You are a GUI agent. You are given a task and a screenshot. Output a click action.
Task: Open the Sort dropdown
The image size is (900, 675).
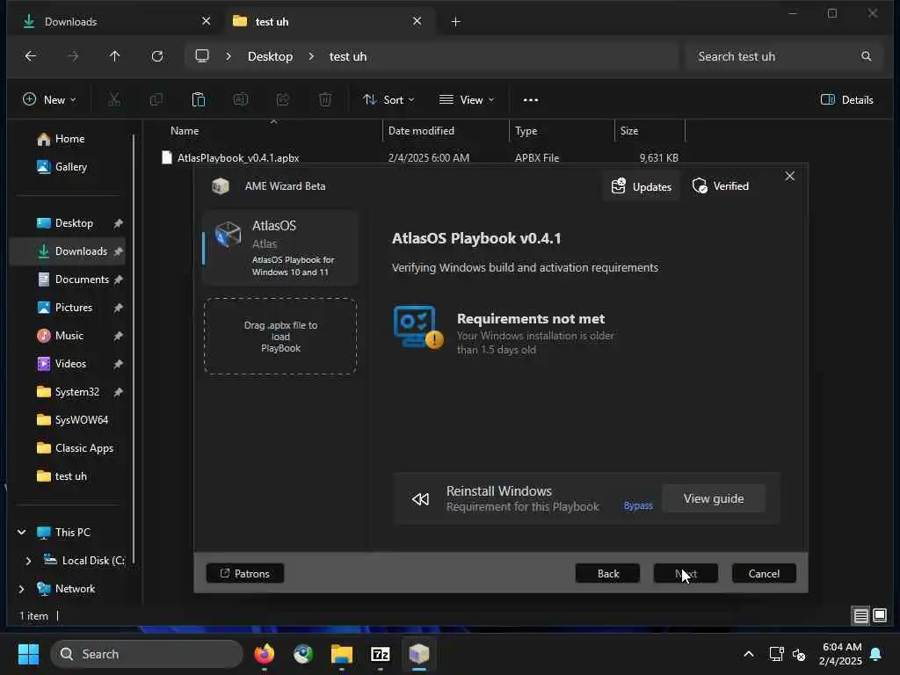[388, 100]
